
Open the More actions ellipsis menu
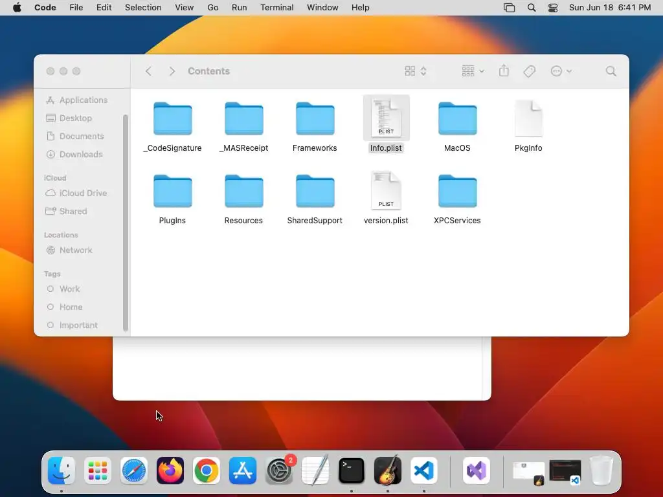tap(561, 71)
